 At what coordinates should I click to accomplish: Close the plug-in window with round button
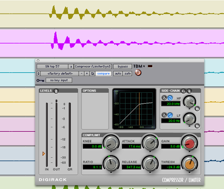tap(38, 60)
